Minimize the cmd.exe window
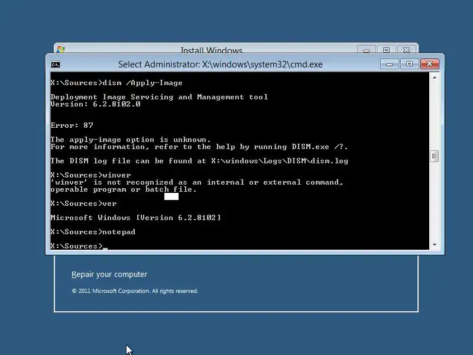The height and width of the screenshot is (355, 473). click(390, 64)
